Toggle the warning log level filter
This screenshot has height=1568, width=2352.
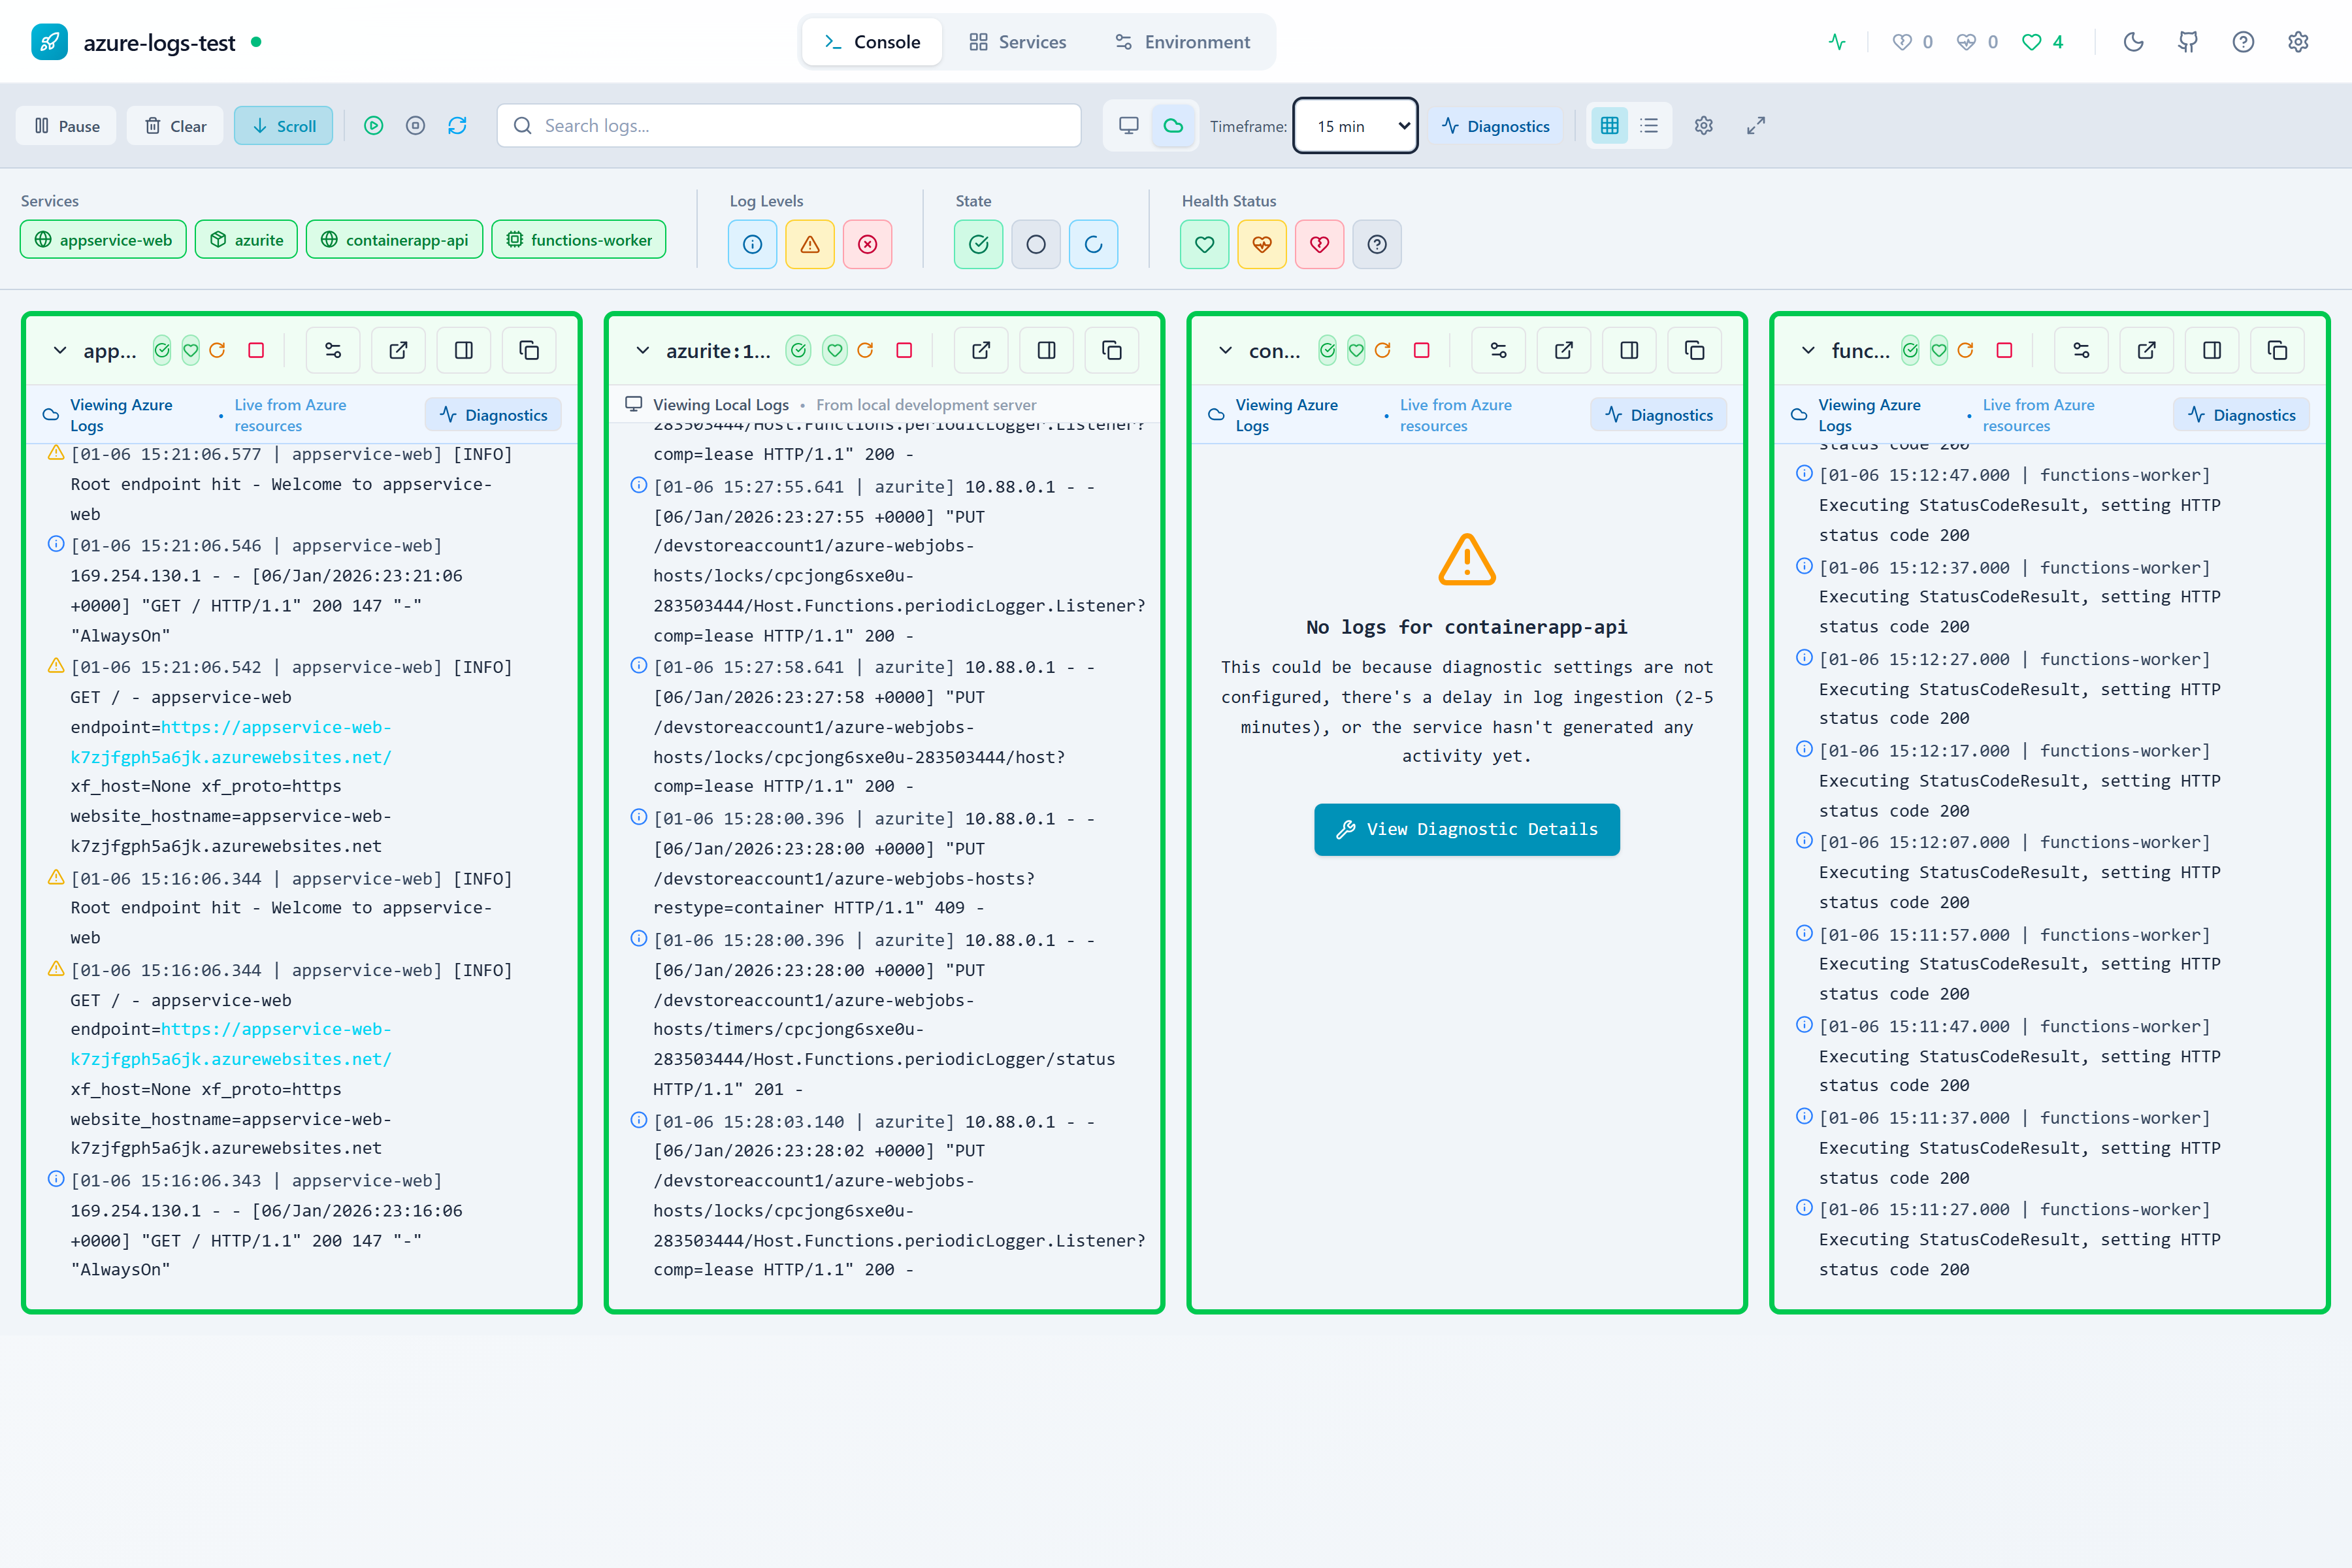click(x=810, y=244)
